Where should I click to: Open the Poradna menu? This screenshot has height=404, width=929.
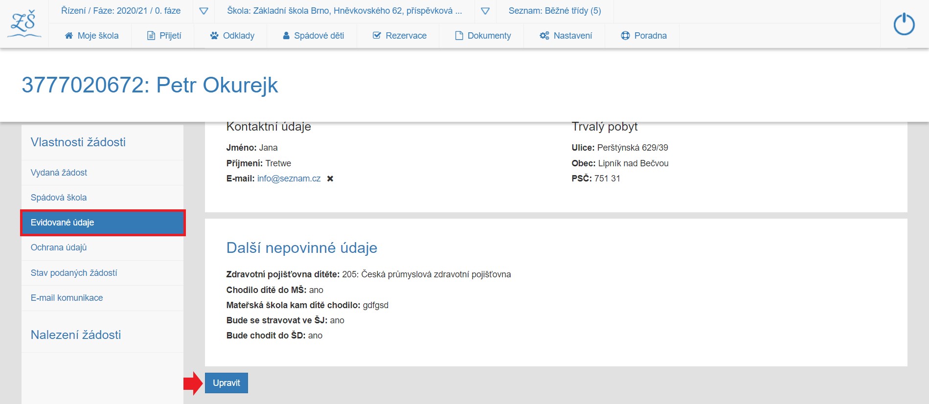644,35
